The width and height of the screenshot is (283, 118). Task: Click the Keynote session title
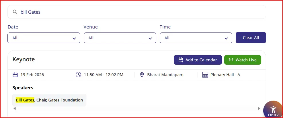point(24,60)
